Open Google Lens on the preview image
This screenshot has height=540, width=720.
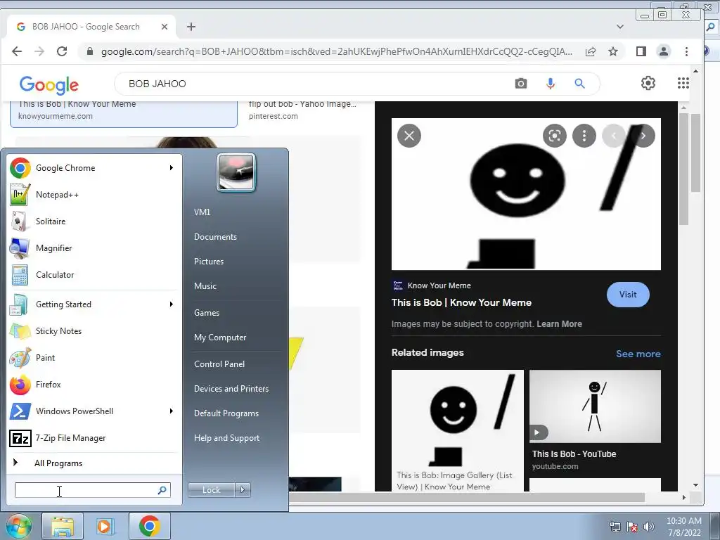[554, 136]
